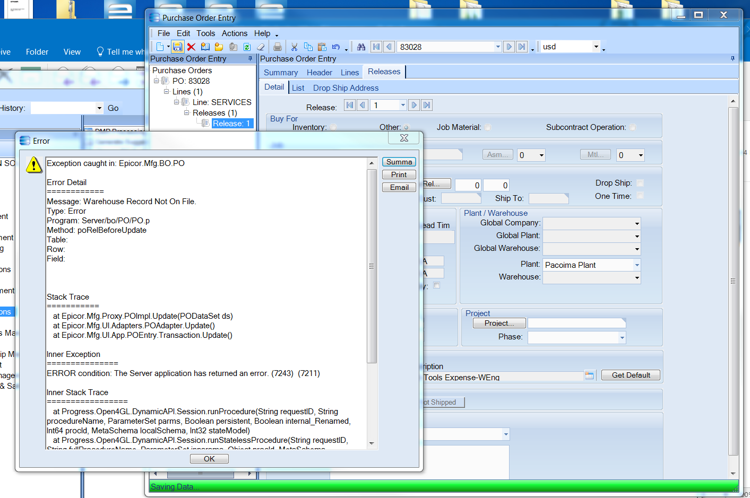
Task: Click the red X Delete toolbar icon
Action: (191, 47)
